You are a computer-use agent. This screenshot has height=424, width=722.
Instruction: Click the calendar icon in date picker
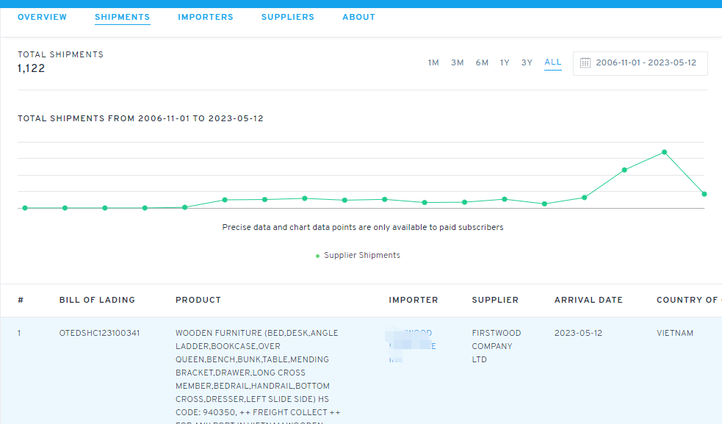coord(585,62)
